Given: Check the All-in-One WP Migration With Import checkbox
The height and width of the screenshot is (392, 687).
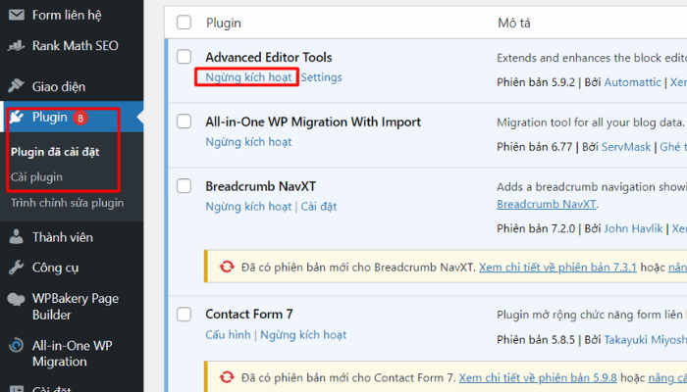Looking at the screenshot, I should pos(184,122).
